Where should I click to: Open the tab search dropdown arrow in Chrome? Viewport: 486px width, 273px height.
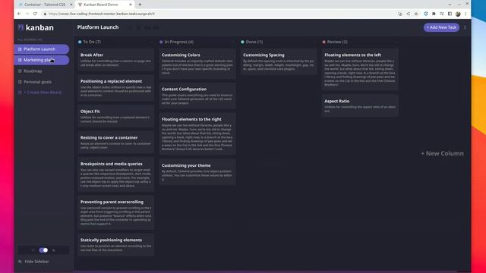pyautogui.click(x=450, y=5)
